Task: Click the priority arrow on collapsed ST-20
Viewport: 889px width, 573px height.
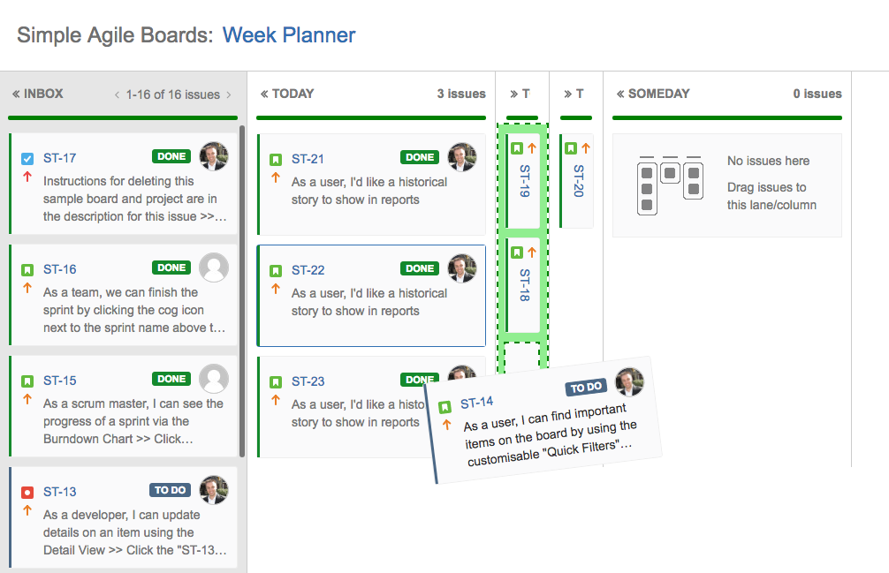Action: pyautogui.click(x=586, y=148)
